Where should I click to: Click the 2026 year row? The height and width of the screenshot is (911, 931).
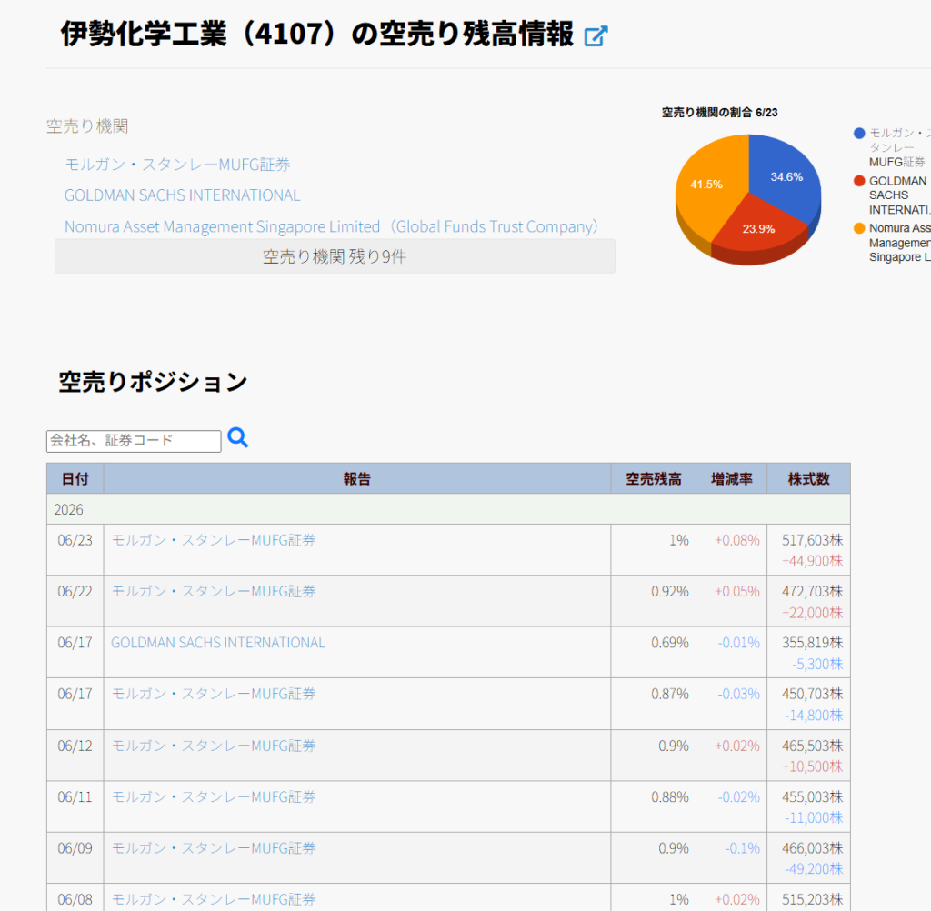coord(448,509)
